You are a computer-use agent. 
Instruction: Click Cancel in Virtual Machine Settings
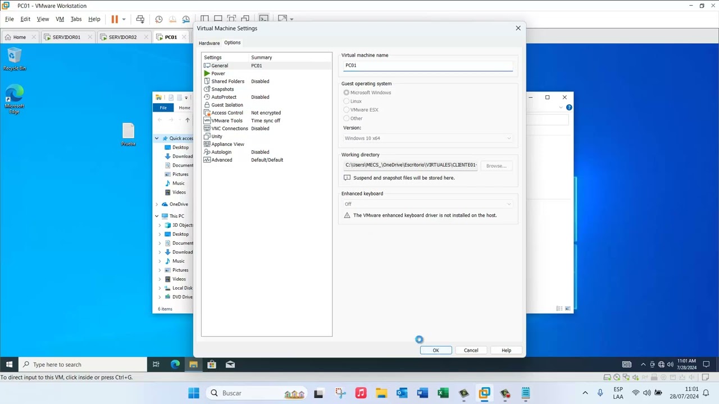[x=471, y=350]
